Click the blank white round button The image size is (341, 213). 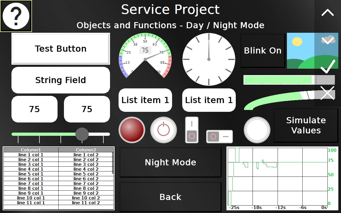257,130
